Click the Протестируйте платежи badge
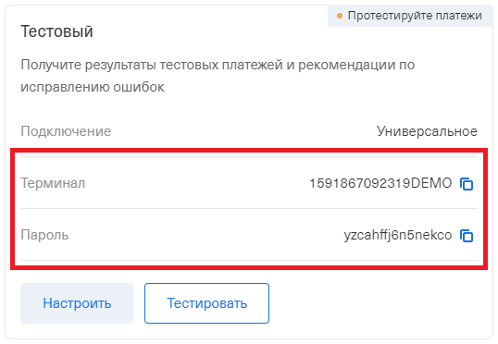The image size is (498, 344). [x=410, y=16]
